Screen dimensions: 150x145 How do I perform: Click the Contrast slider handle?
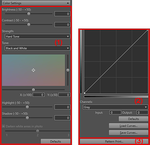pos(29,25)
